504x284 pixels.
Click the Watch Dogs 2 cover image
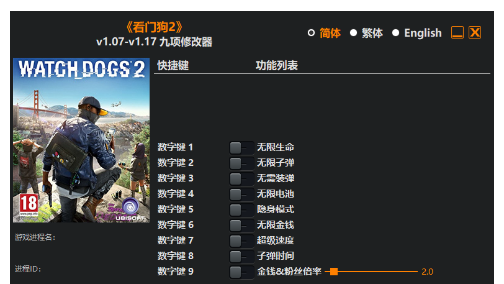click(81, 140)
